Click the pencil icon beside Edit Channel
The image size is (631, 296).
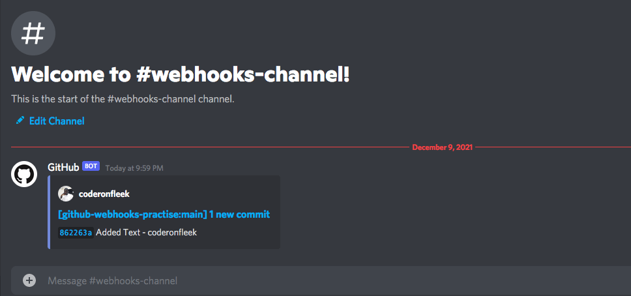tap(20, 121)
